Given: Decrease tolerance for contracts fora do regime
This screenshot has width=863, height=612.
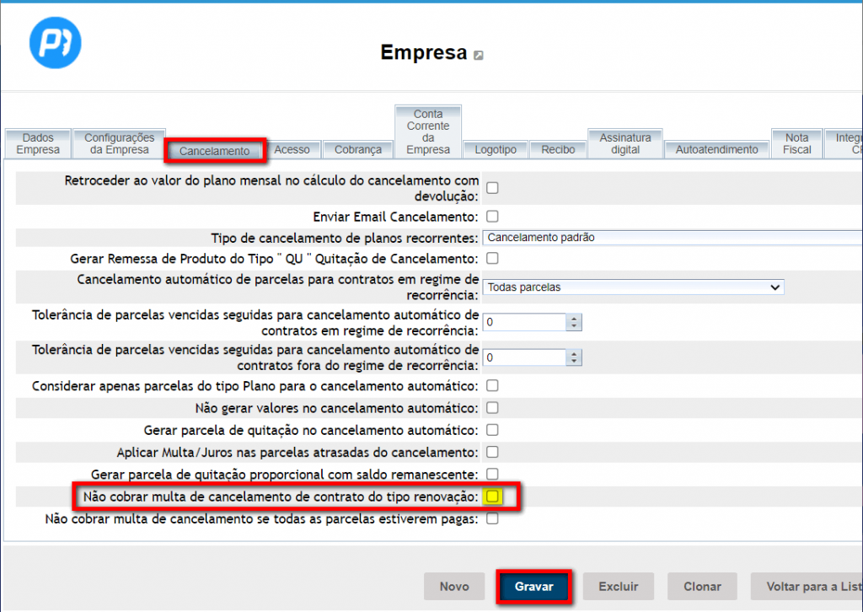Looking at the screenshot, I should (x=575, y=362).
